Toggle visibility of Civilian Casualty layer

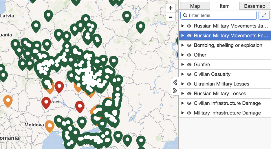tap(189, 74)
